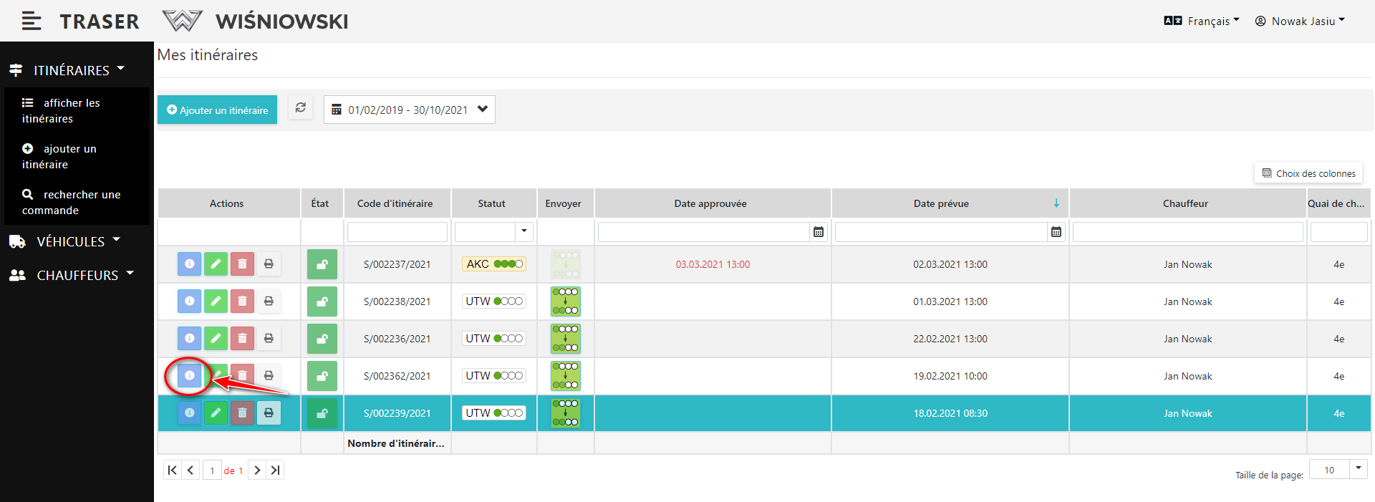Click the info icon for itinerary S/002362/2021
1375x502 pixels.
(x=189, y=375)
